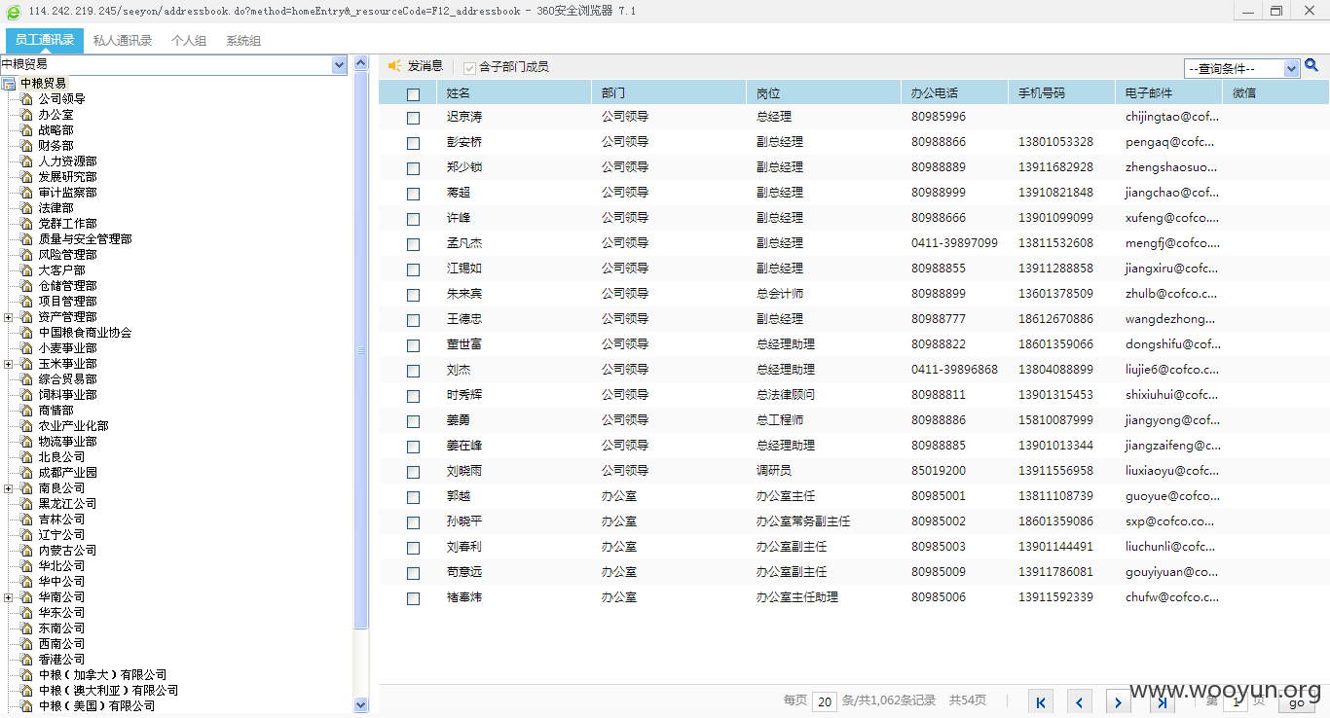Check the row for 彭安桥

click(413, 143)
